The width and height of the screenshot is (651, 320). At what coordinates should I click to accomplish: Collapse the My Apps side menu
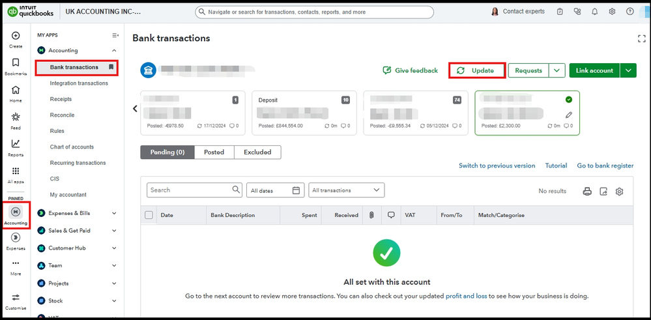(x=115, y=35)
